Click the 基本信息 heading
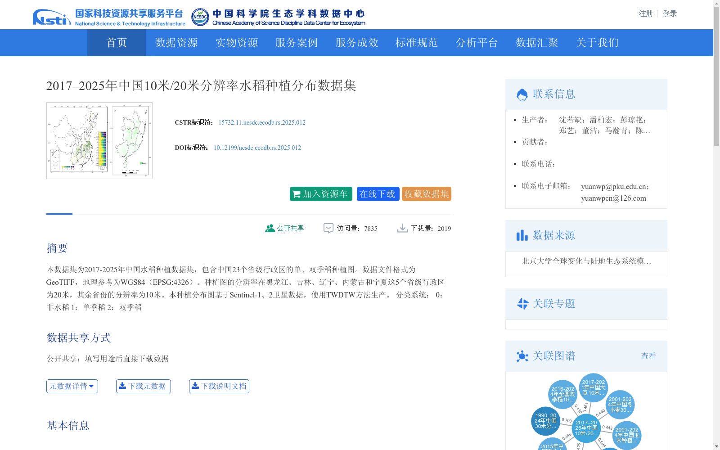 click(x=68, y=425)
